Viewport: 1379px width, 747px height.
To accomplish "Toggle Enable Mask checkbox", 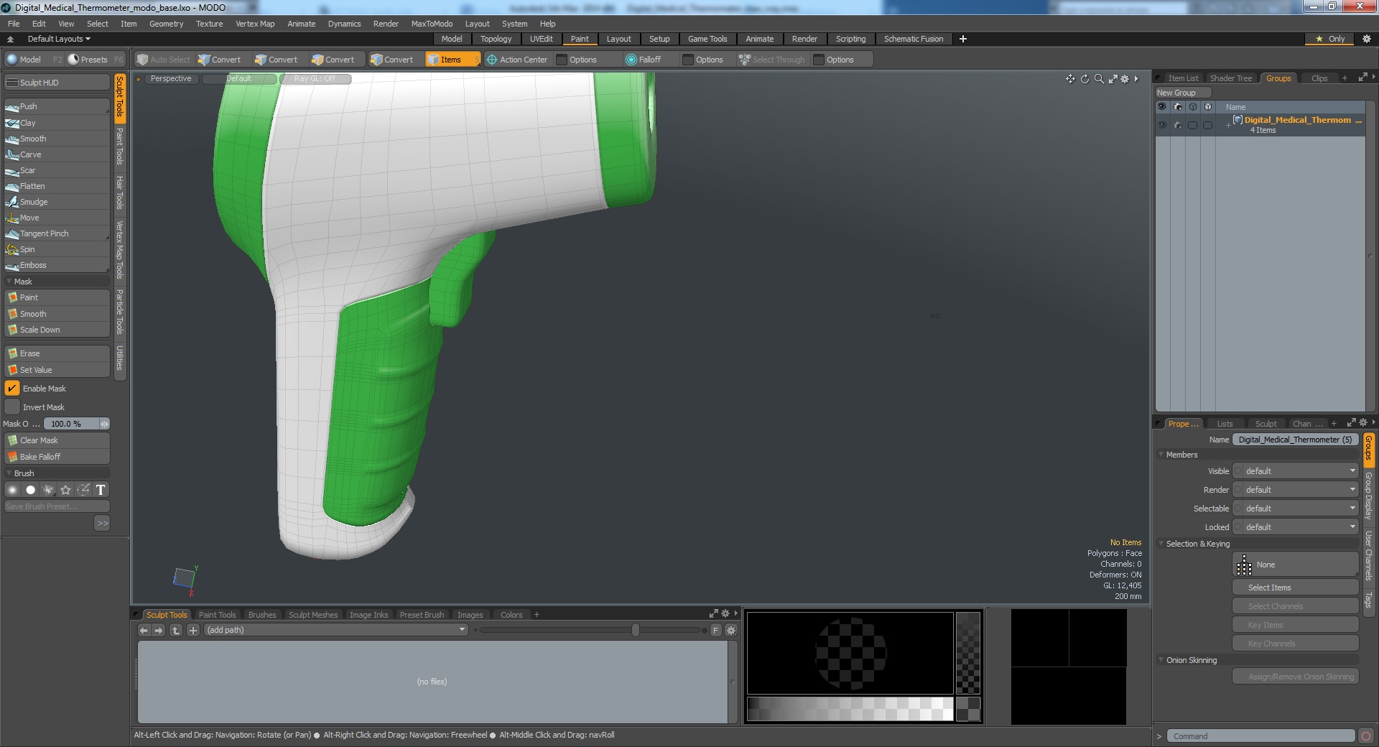I will (12, 389).
